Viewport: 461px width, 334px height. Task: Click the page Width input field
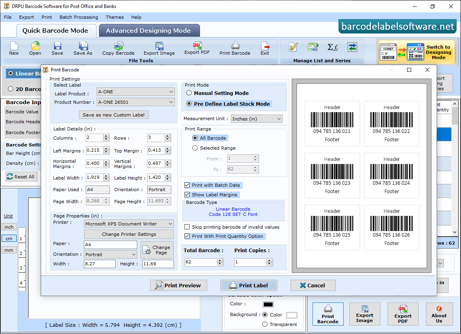pyautogui.click(x=100, y=264)
